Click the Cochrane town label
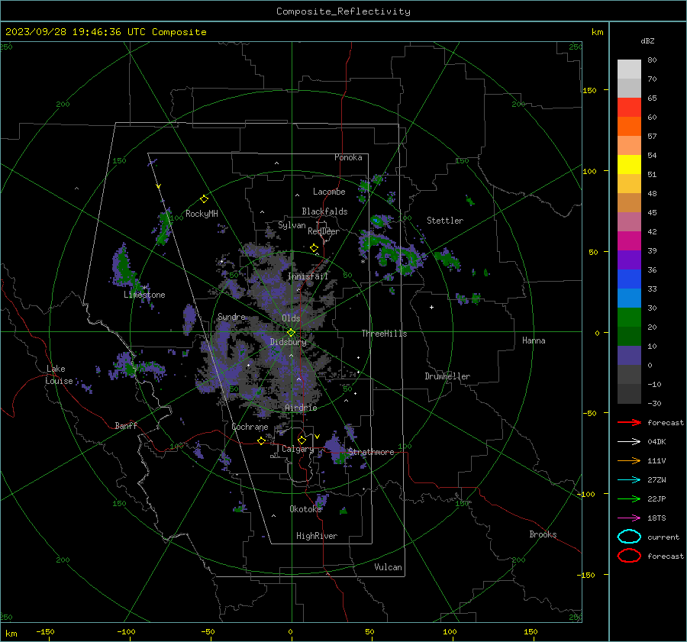Image resolution: width=687 pixels, height=642 pixels. (250, 427)
